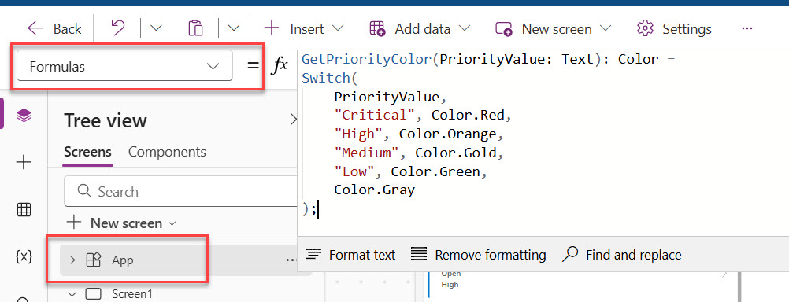
Task: Switch to the Screens tab
Action: tap(87, 152)
